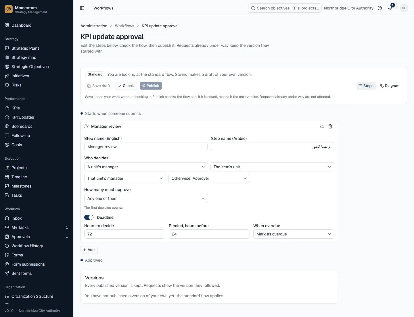Screen dimensions: 414x317
Task: Focus the search objectives field
Action: click(x=285, y=8)
